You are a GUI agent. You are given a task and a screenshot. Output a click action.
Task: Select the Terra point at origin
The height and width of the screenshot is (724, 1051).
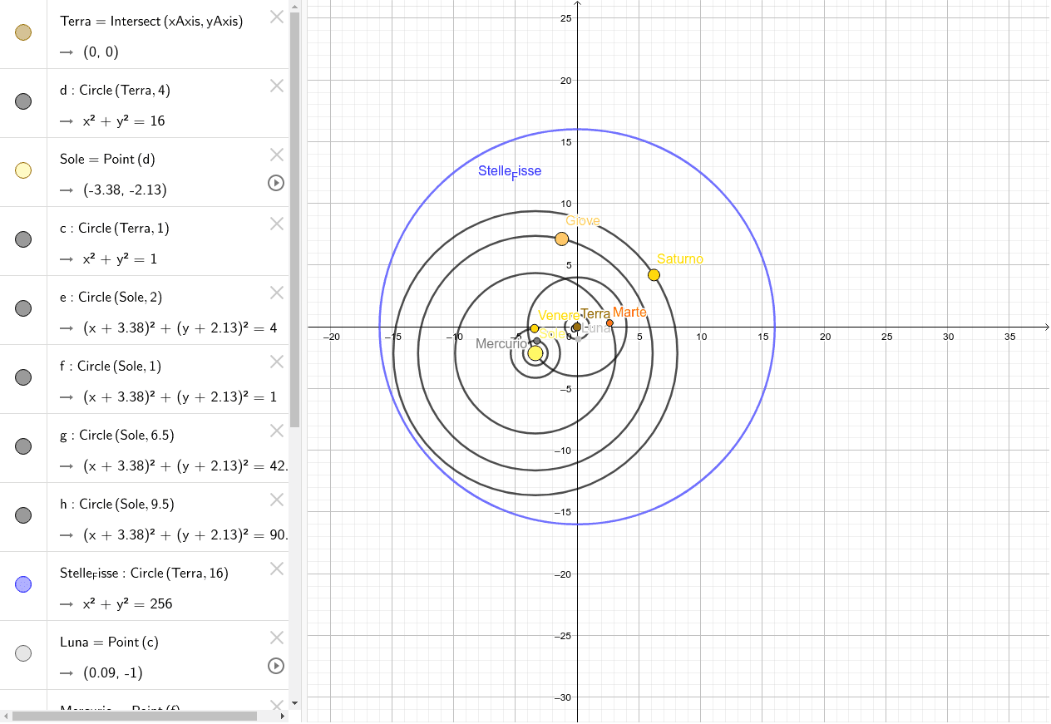coord(577,327)
